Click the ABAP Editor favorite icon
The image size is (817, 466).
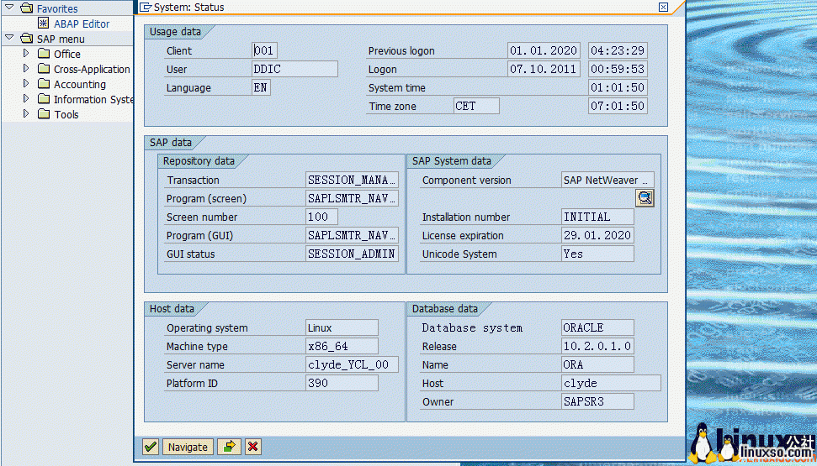pos(45,24)
